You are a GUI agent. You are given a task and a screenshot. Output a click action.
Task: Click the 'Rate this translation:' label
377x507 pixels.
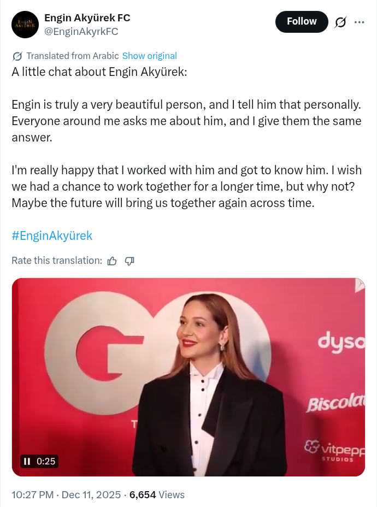click(57, 261)
